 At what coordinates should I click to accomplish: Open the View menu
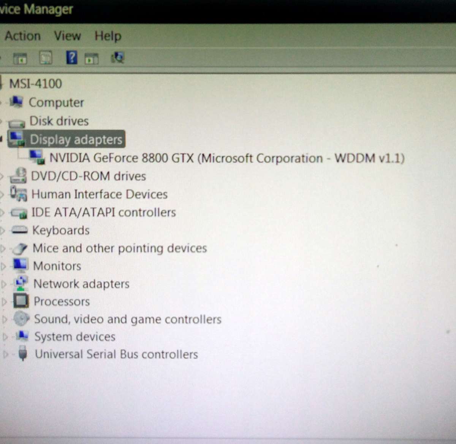(67, 36)
